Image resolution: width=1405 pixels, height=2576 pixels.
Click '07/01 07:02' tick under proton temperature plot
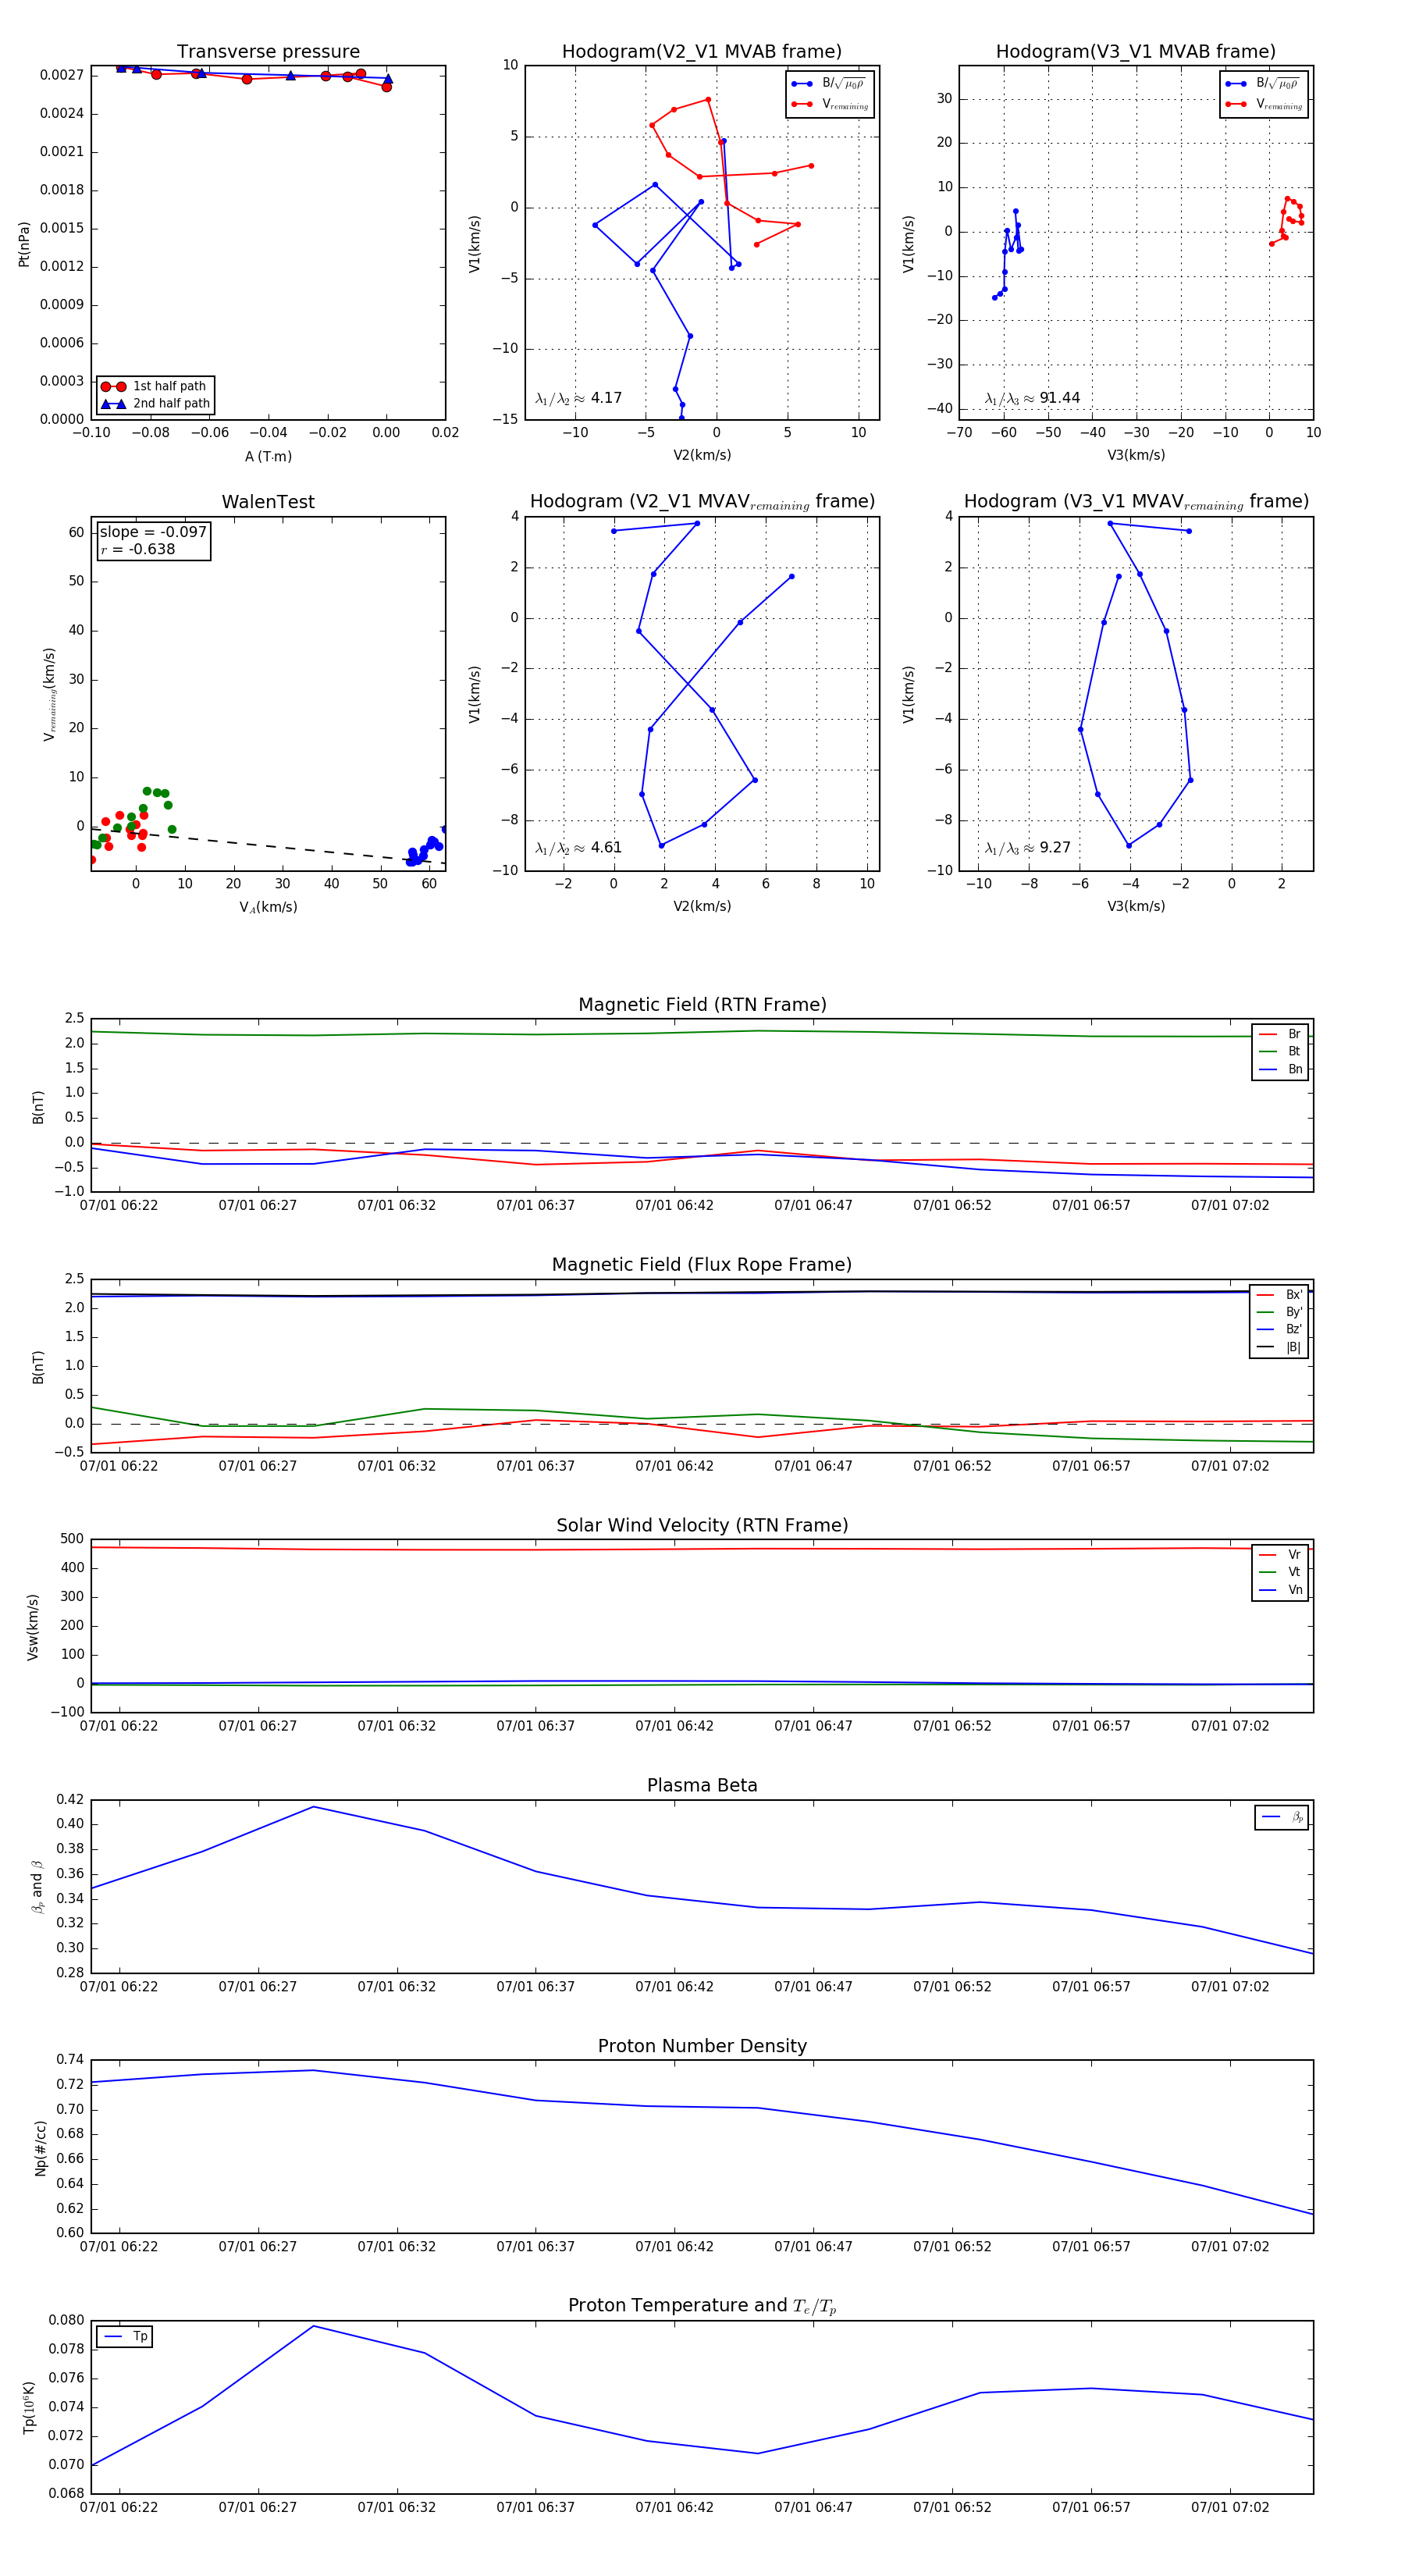(1229, 2508)
